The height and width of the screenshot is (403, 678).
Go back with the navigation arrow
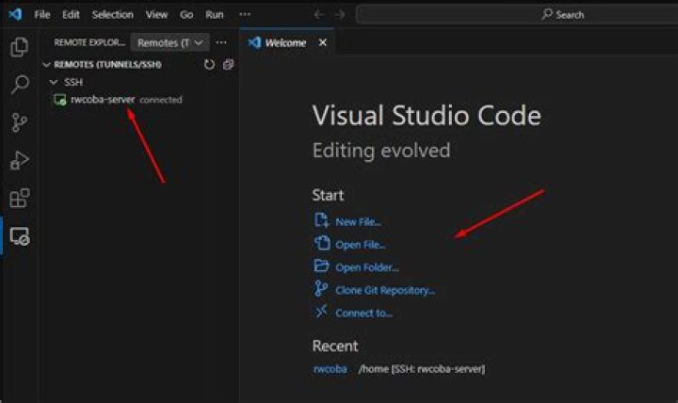tap(319, 14)
